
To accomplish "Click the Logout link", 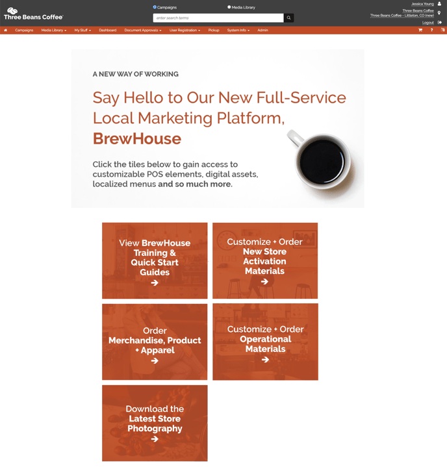I will pos(428,23).
